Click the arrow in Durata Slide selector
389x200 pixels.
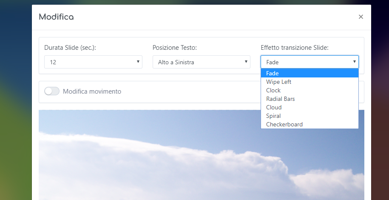[138, 62]
